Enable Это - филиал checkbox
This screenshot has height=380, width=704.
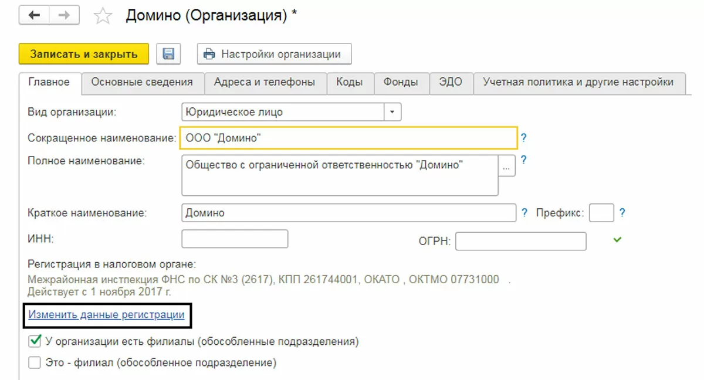(x=35, y=362)
